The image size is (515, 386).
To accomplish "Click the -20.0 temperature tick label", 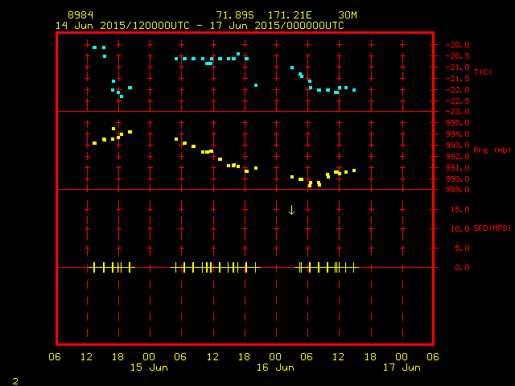I will [x=458, y=45].
